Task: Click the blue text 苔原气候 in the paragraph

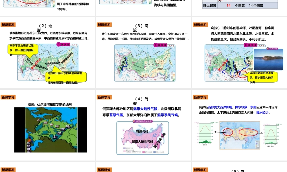Action: tap(116, 115)
